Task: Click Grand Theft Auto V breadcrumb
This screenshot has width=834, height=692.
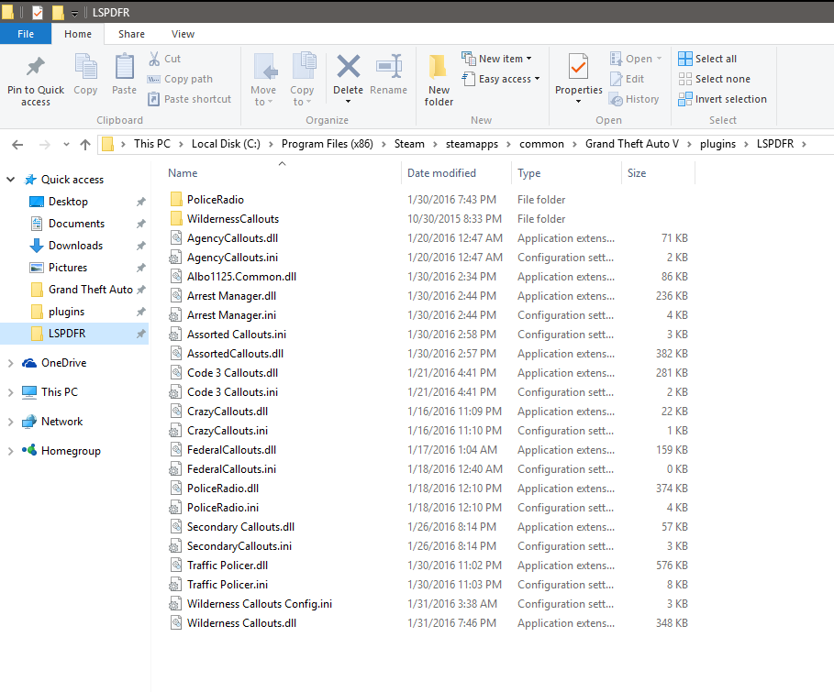Action: [x=632, y=144]
